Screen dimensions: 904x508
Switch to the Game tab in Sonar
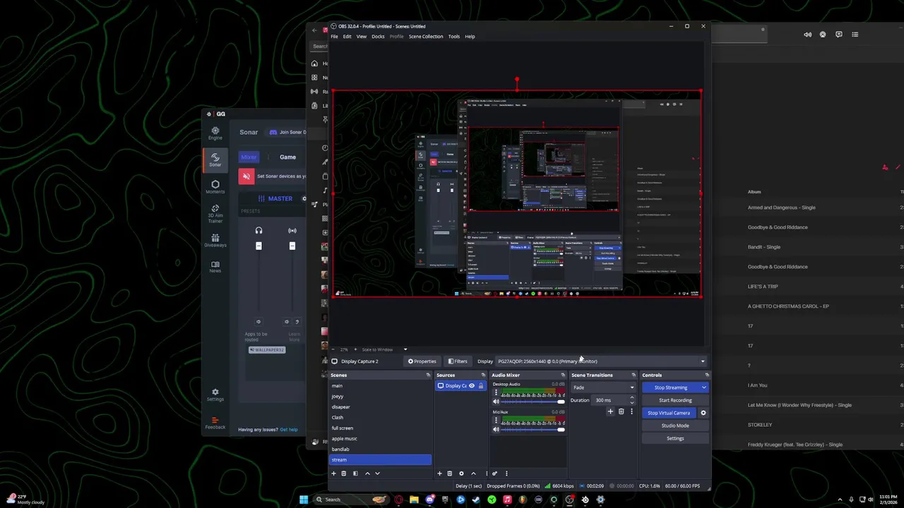pos(287,157)
